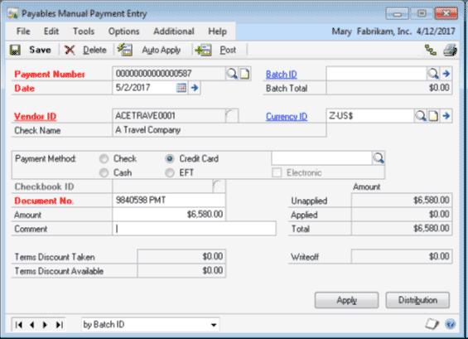This screenshot has height=339, width=468.
Task: Click the user name Mary in the menu bar
Action: [342, 31]
